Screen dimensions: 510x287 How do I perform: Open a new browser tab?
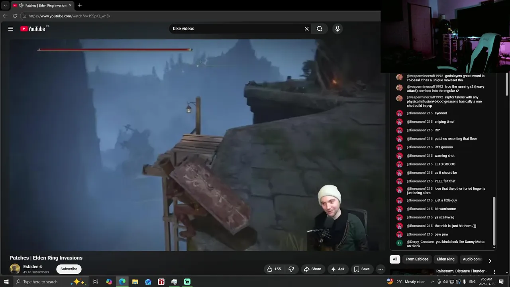pyautogui.click(x=80, y=6)
